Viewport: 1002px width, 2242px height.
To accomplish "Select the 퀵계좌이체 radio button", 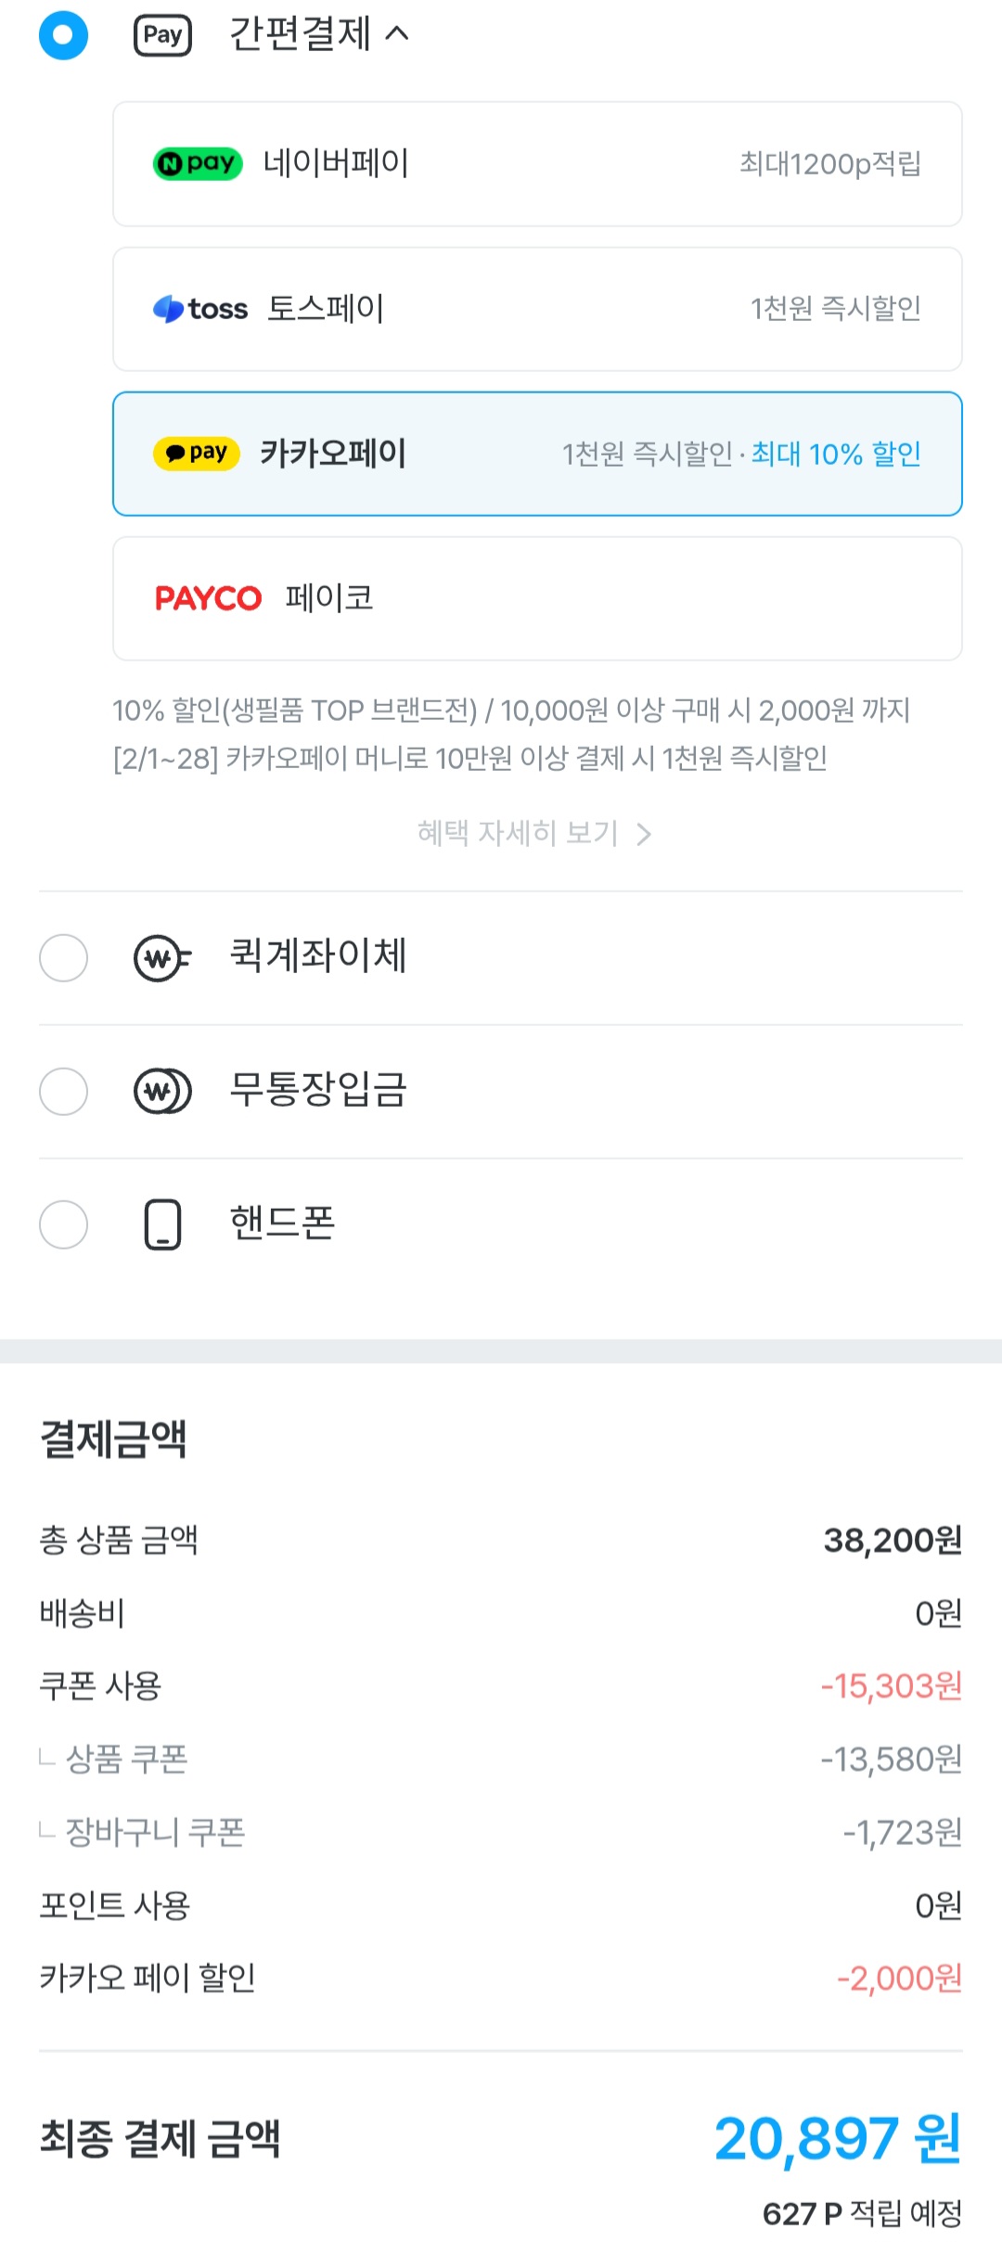I will 63,957.
